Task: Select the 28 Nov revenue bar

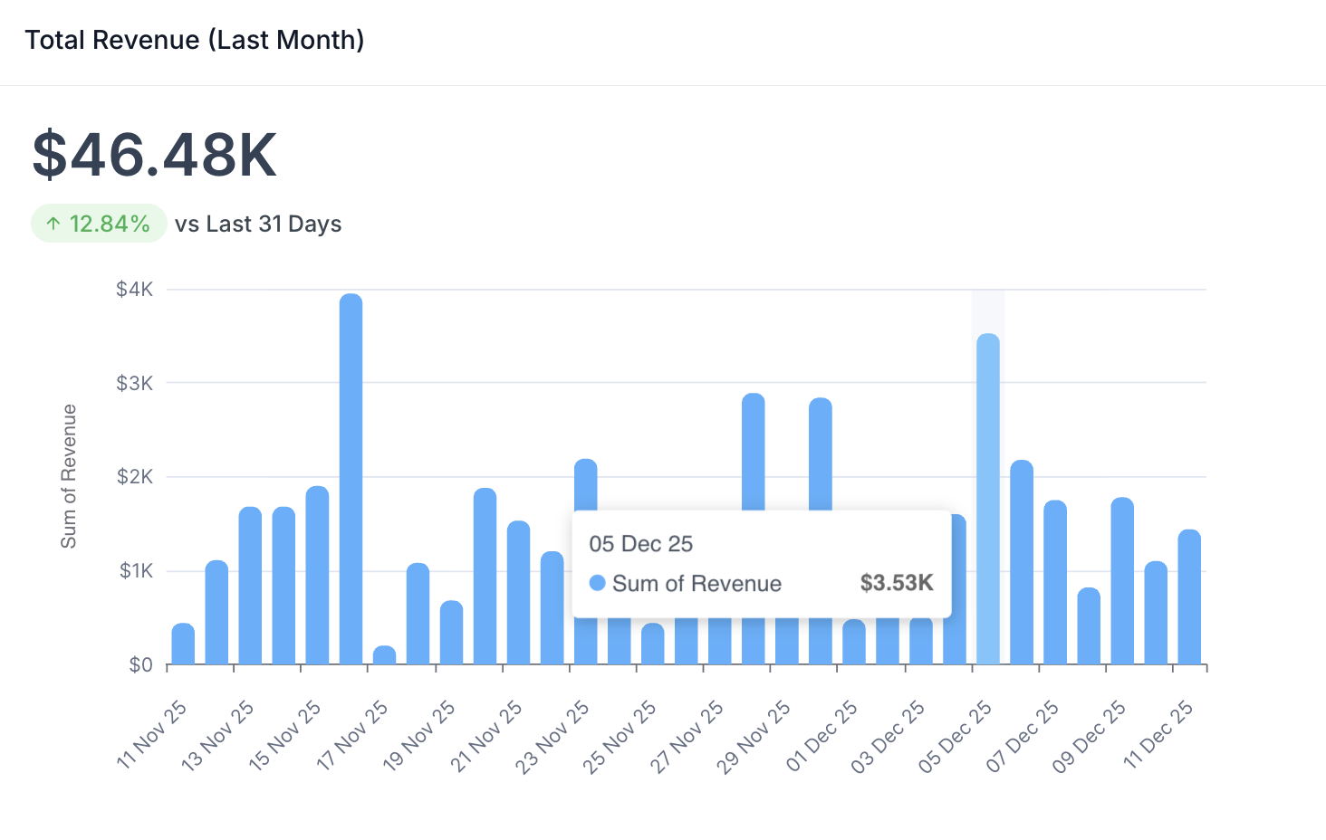Action: tap(754, 453)
